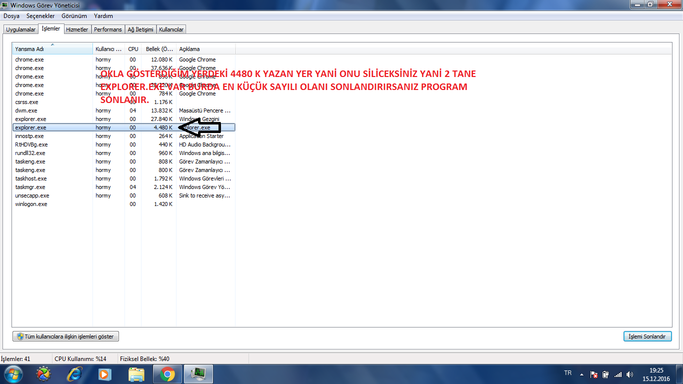Click the Task Manager taskbar icon
This screenshot has width=683, height=384.
click(x=198, y=374)
